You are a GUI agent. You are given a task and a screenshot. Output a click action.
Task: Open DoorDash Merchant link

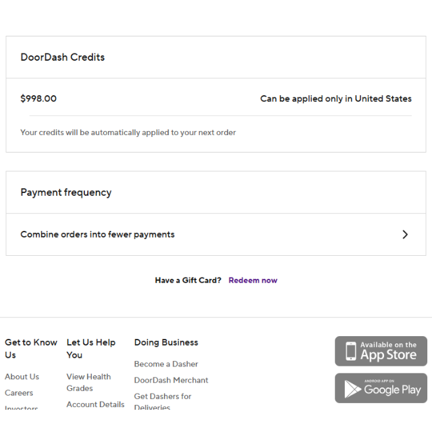click(171, 380)
